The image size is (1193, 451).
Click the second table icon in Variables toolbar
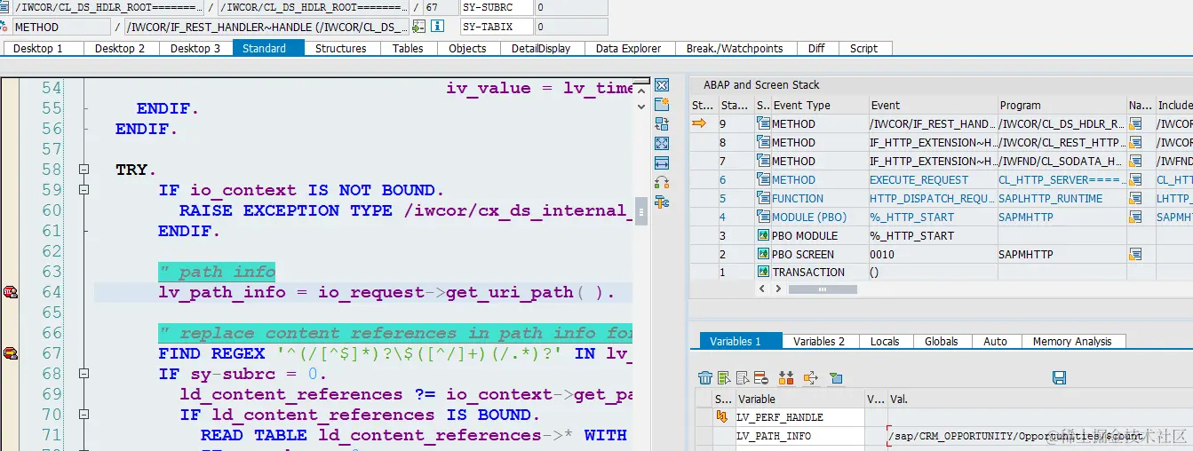click(x=742, y=378)
